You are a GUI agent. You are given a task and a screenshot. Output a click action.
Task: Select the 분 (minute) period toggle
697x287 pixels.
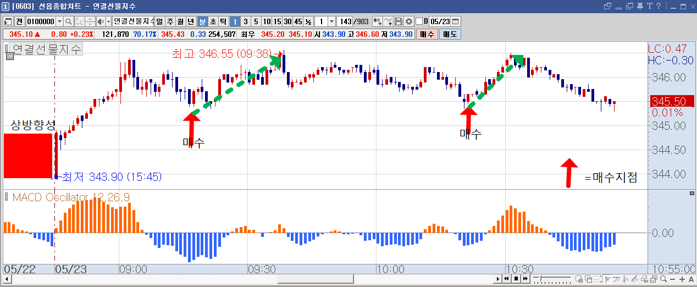(x=202, y=21)
